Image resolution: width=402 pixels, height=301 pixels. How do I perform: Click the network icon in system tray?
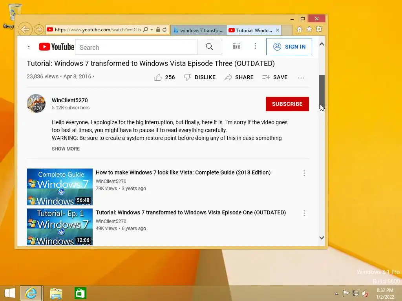(355, 293)
